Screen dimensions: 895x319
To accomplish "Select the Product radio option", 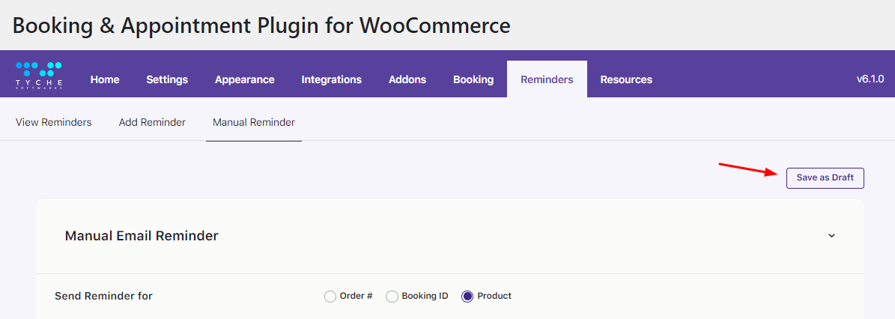I will (467, 297).
